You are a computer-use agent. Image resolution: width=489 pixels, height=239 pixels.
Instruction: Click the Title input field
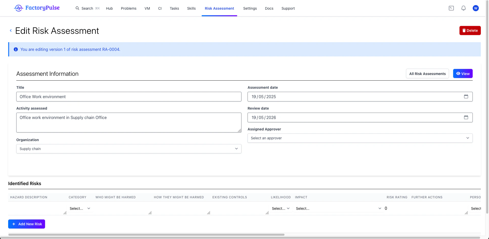tap(129, 97)
